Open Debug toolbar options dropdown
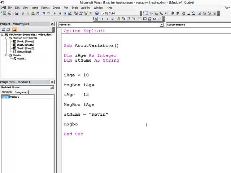Image resolution: width=231 pixels, height=173 pixels. point(164,19)
